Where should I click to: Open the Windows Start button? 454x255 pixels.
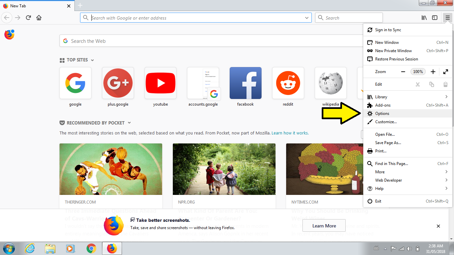click(x=9, y=248)
